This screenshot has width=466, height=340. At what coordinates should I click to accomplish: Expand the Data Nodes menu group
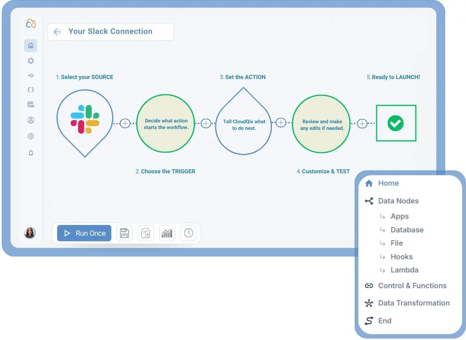(x=398, y=201)
